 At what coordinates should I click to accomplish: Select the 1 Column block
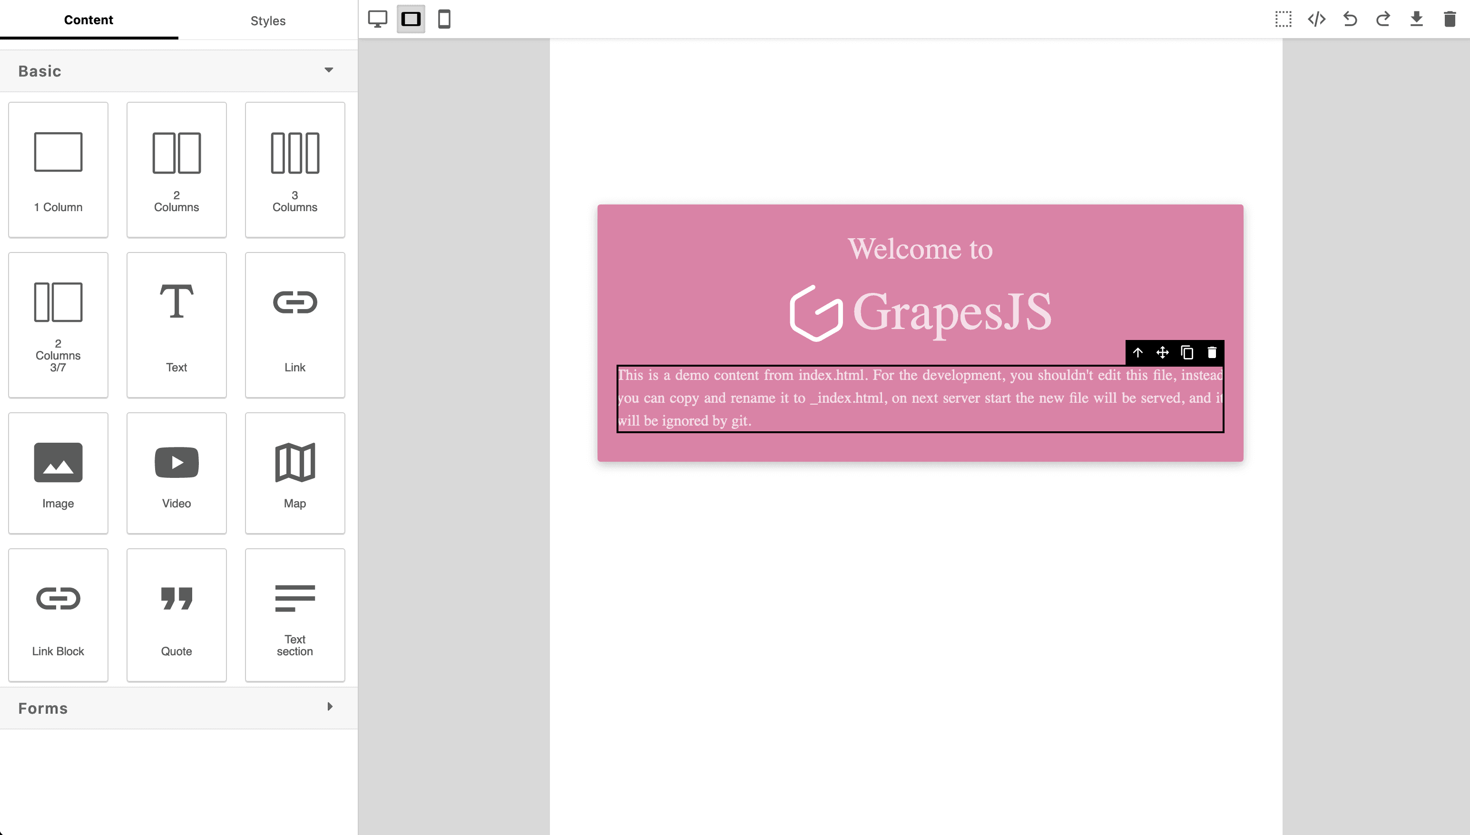coord(58,170)
